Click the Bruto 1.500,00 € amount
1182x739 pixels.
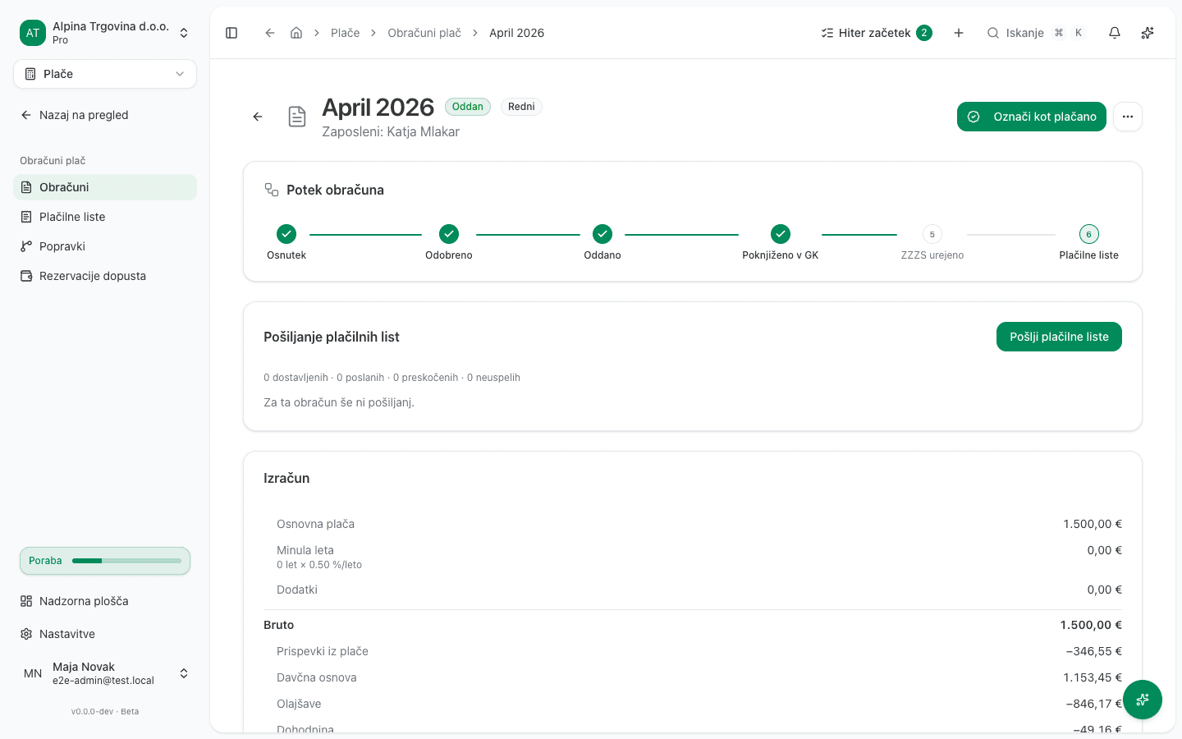click(x=1091, y=625)
